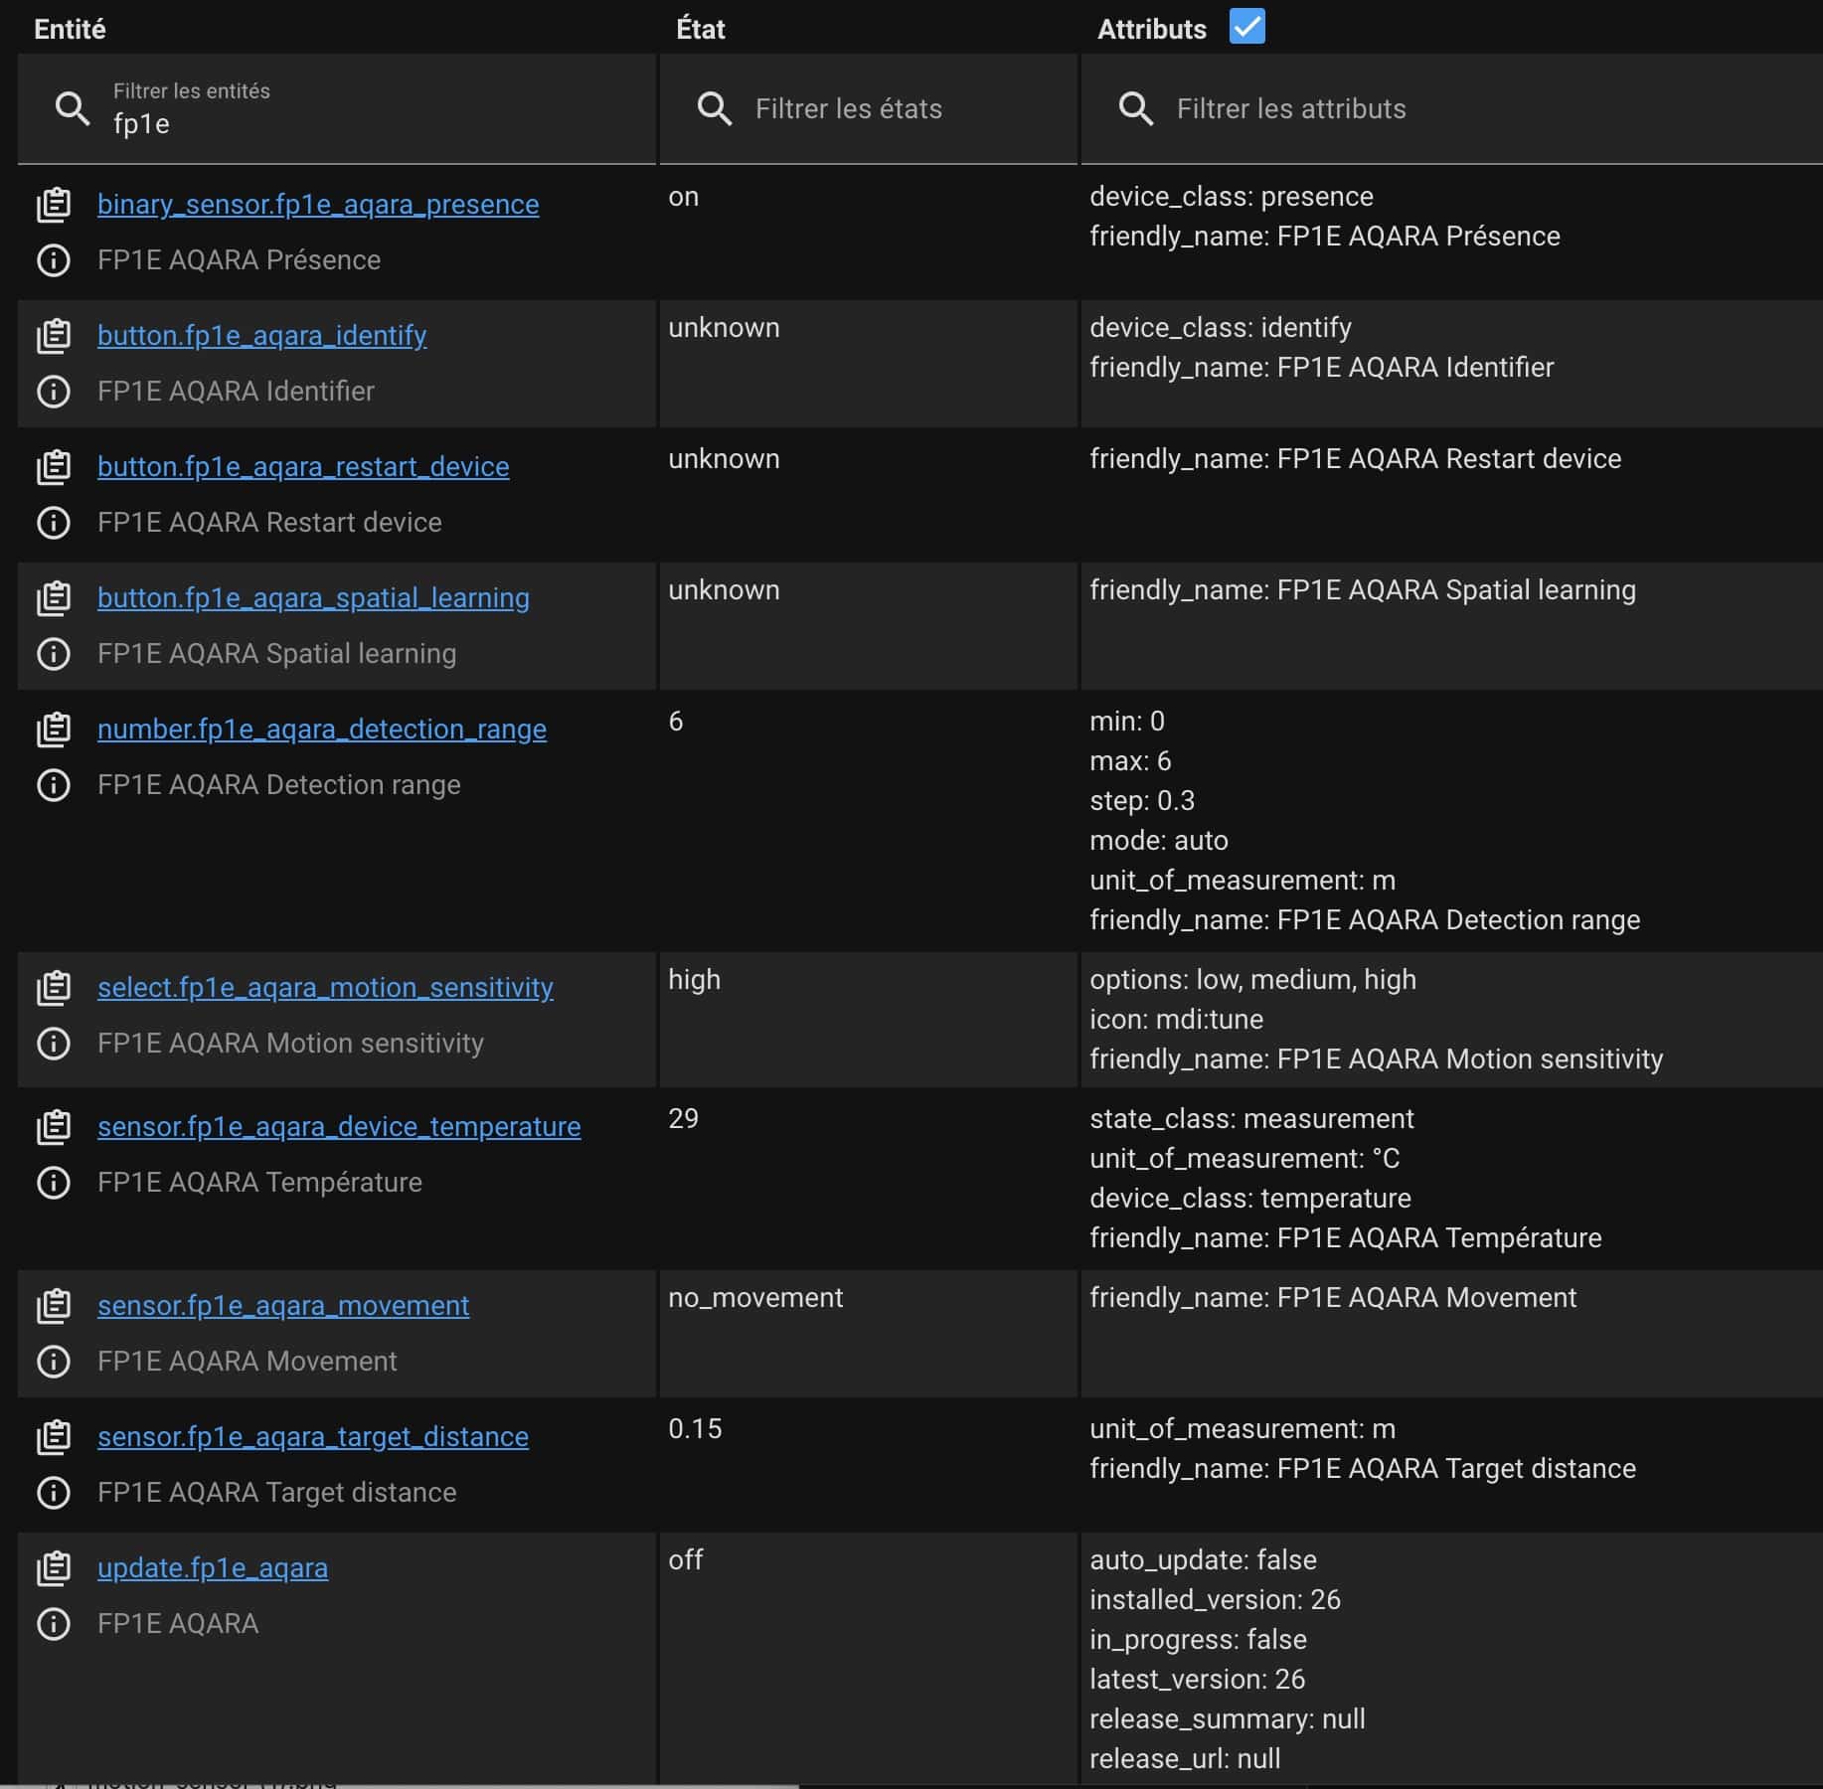Click 'mode: auto' attribute text
The image size is (1823, 1789).
tap(1159, 841)
